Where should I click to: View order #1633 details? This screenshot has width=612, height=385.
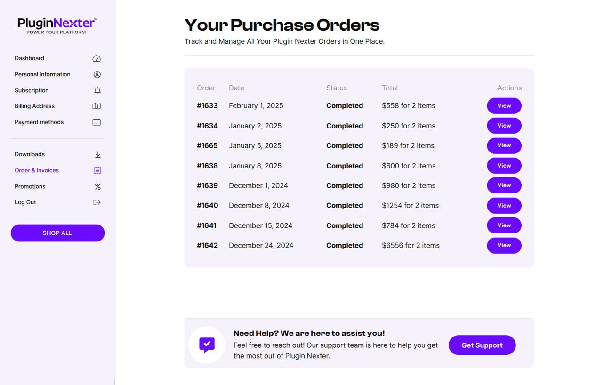(504, 106)
